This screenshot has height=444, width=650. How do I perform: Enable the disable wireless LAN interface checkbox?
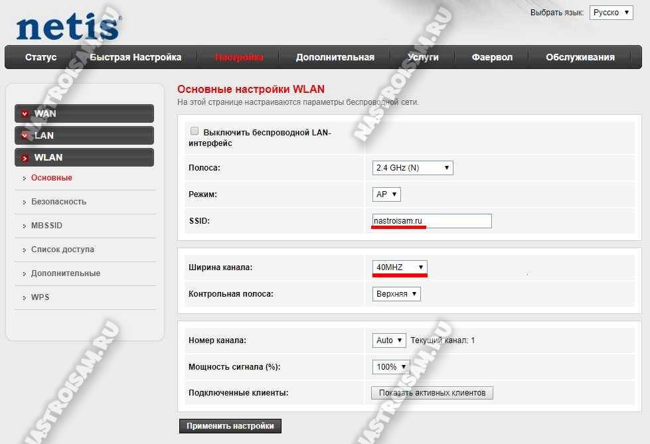tap(195, 131)
